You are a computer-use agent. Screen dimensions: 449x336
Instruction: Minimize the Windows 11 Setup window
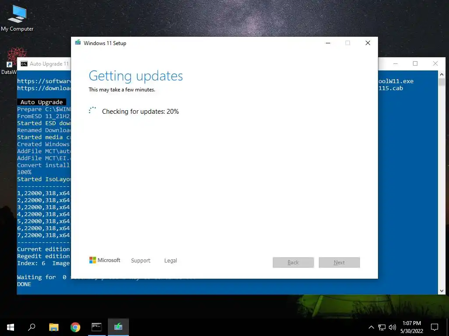pos(328,43)
